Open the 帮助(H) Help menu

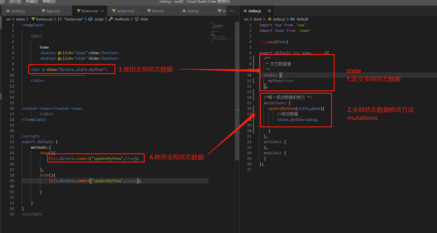49,2
